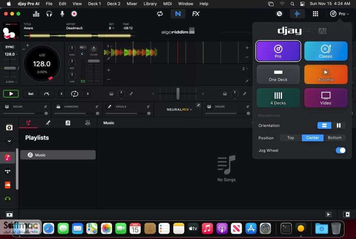
Task: Select the SoundCloud source in sidebar
Action: tap(8, 185)
